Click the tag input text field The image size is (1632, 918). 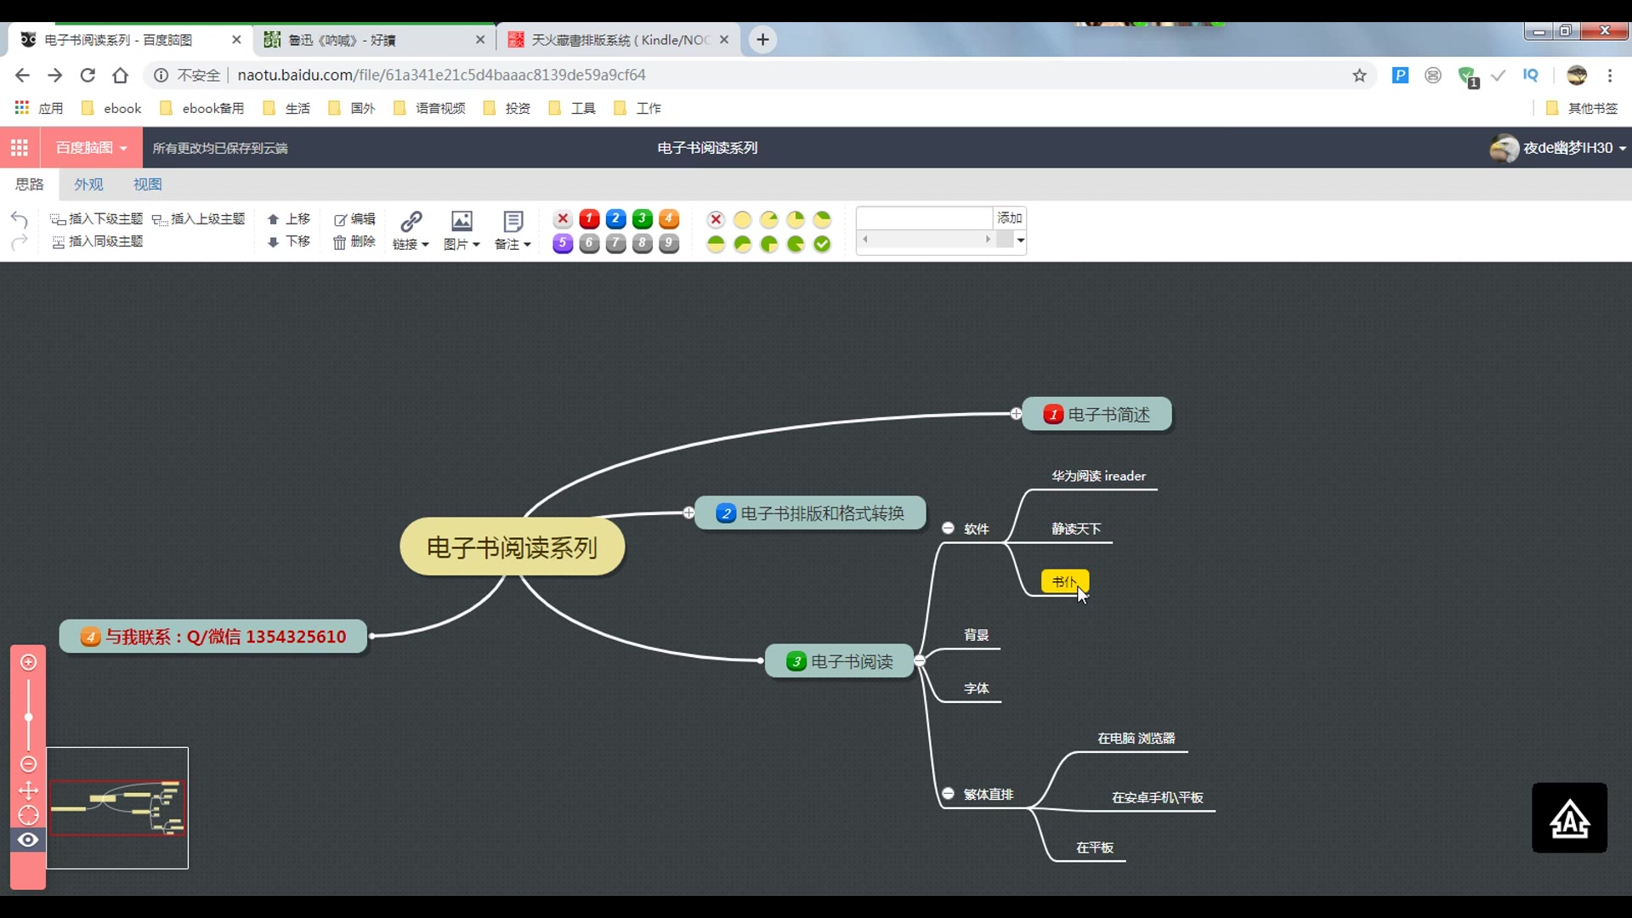coord(924,218)
